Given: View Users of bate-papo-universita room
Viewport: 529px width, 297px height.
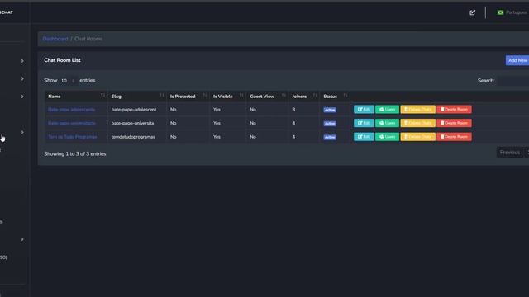Looking at the screenshot, I should 387,123.
